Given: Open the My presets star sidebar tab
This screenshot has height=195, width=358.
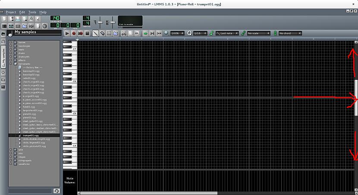Looking at the screenshot, I should point(3,72).
